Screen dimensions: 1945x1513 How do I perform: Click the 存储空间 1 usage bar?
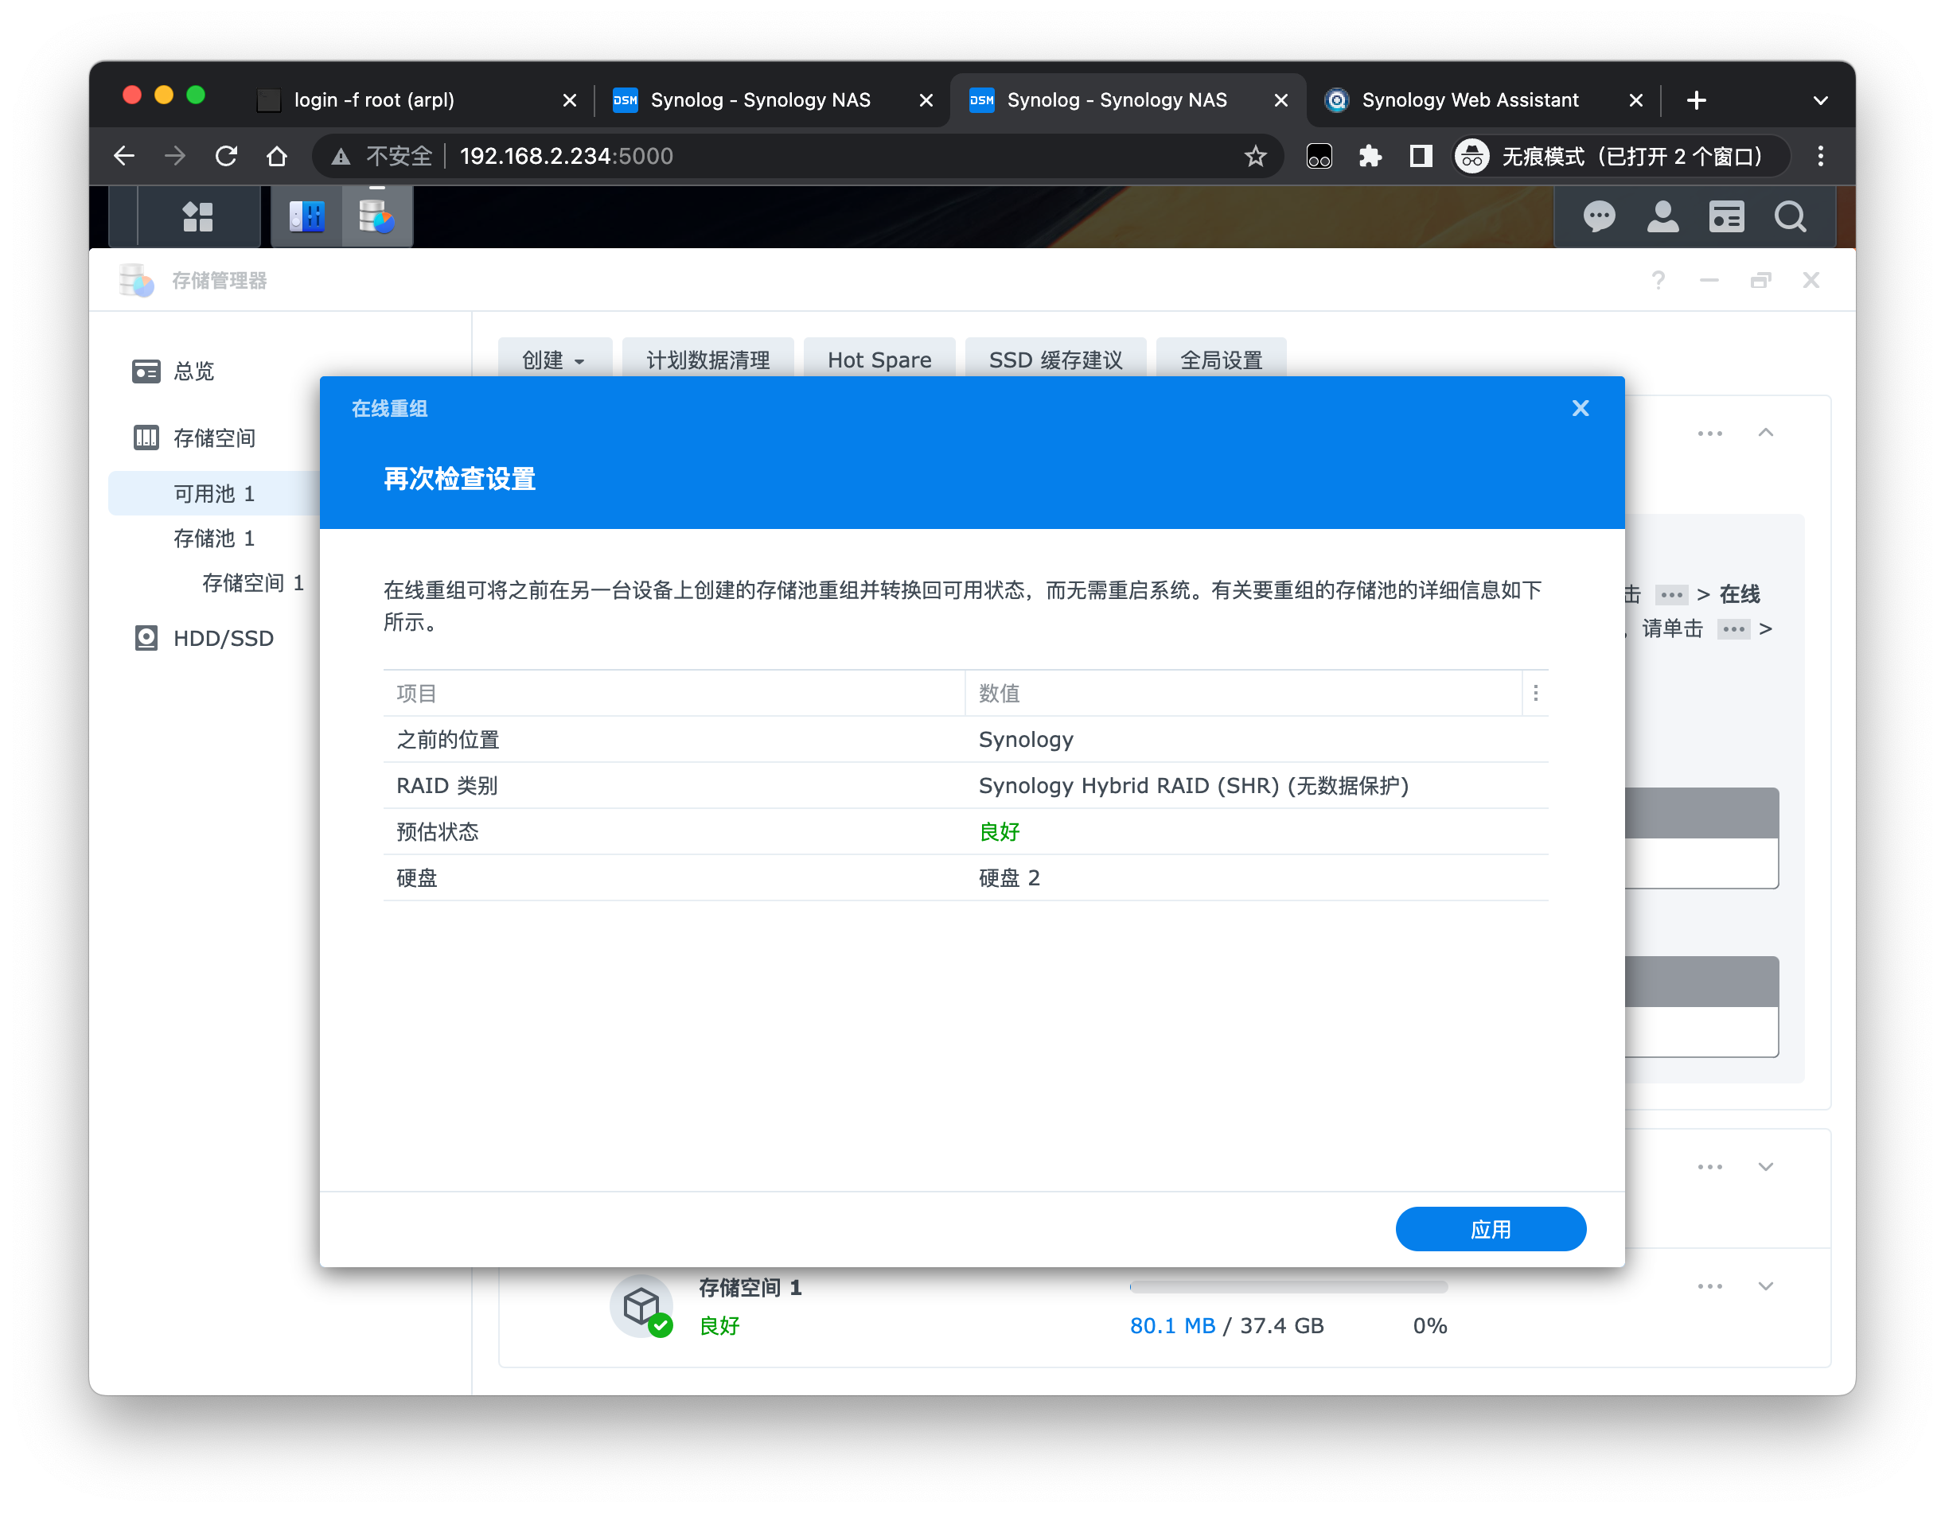tap(1288, 1287)
